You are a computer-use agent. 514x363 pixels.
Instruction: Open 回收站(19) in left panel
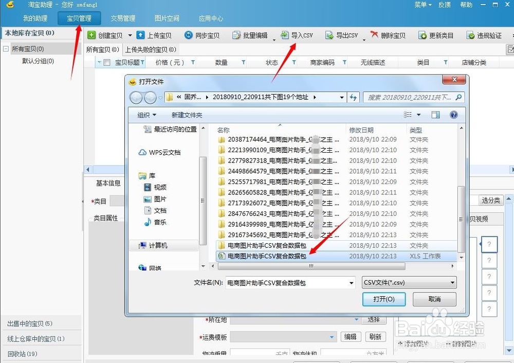pos(41,354)
